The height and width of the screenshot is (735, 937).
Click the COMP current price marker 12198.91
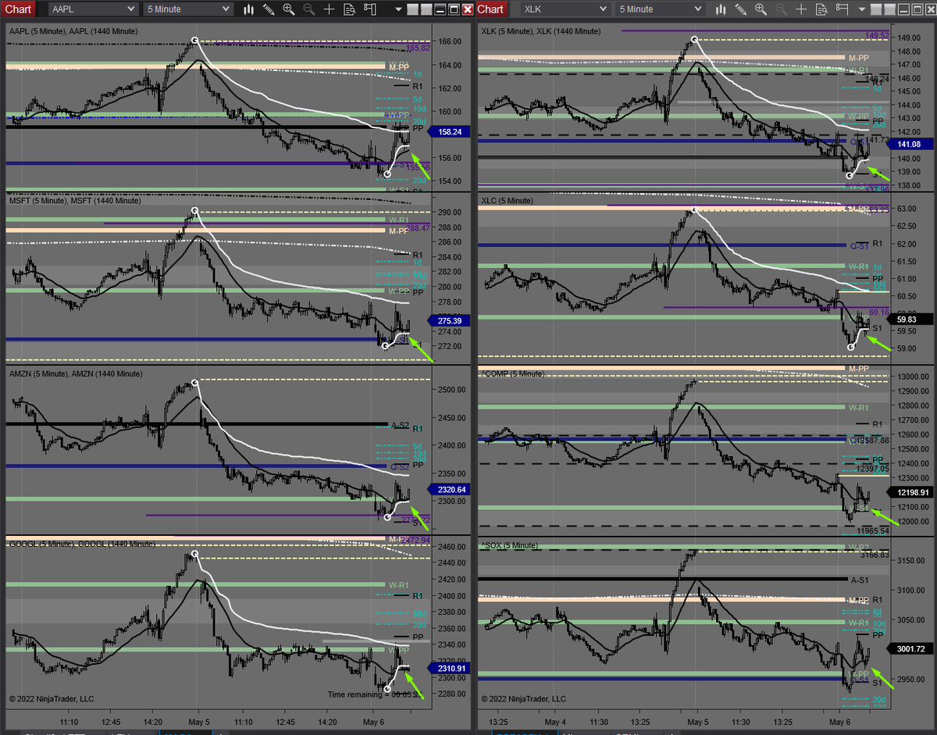click(911, 494)
